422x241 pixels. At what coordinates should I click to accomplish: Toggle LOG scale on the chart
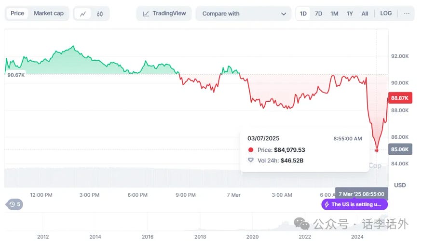[386, 13]
